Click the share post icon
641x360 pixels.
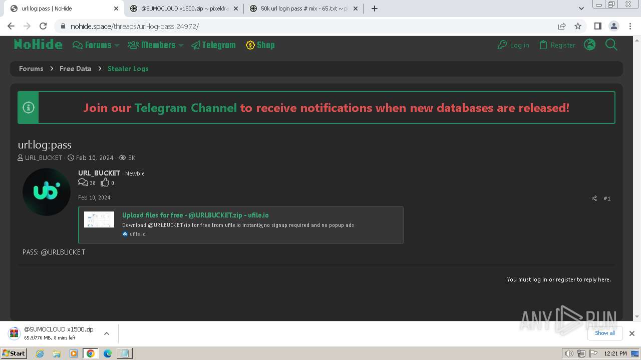click(x=594, y=198)
